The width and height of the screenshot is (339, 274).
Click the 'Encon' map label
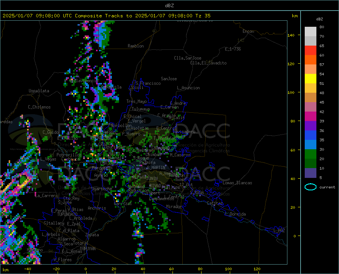248,31
